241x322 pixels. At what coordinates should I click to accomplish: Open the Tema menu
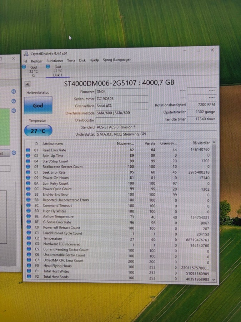pyautogui.click(x=71, y=60)
